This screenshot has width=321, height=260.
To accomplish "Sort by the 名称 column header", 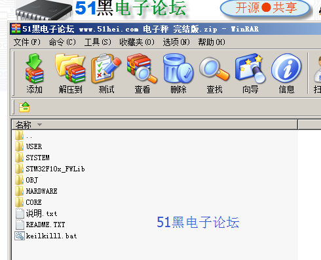I will click(155, 125).
